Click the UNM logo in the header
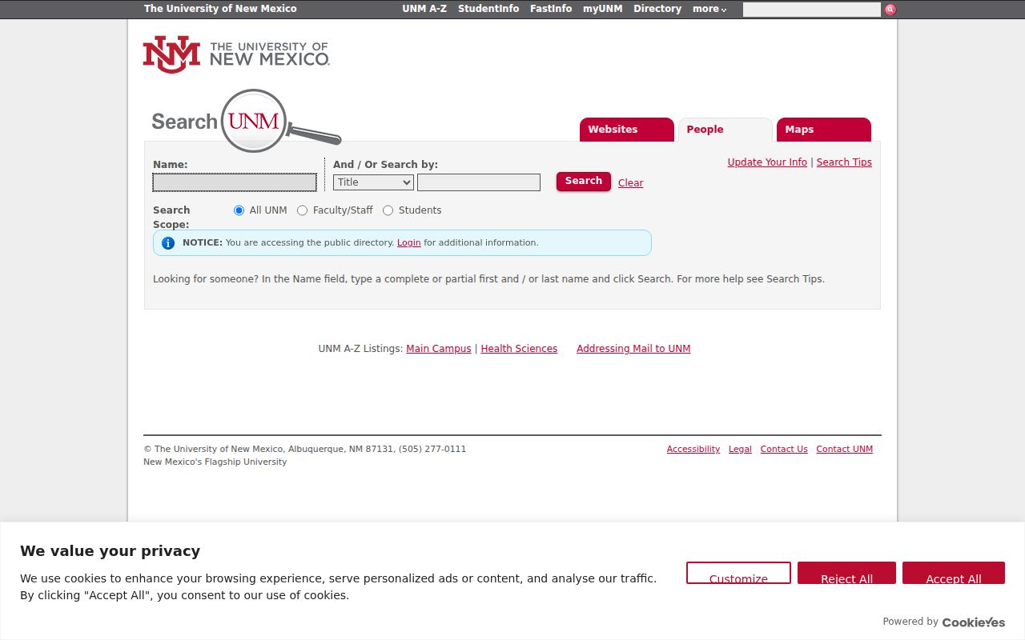The image size is (1025, 640). (x=236, y=54)
